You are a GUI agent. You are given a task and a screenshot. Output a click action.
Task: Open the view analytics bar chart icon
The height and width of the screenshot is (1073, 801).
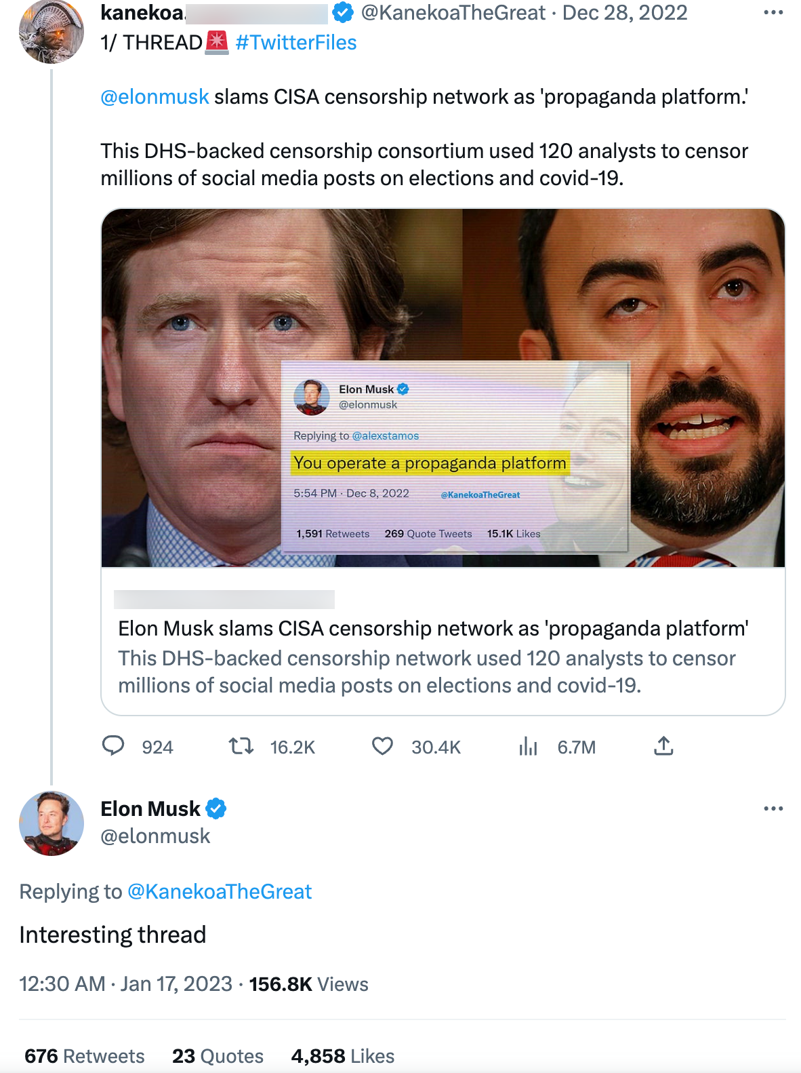point(528,746)
